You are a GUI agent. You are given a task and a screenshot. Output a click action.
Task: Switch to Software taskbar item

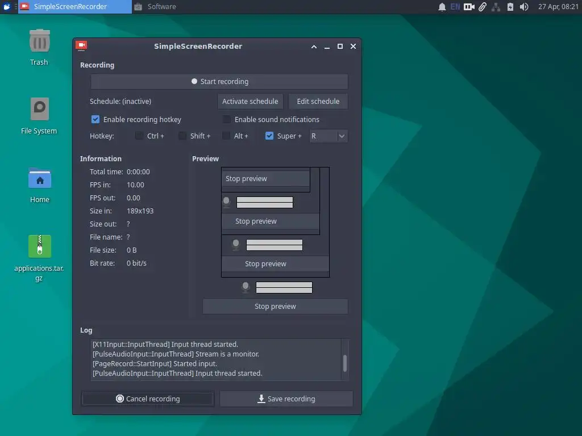(x=155, y=7)
